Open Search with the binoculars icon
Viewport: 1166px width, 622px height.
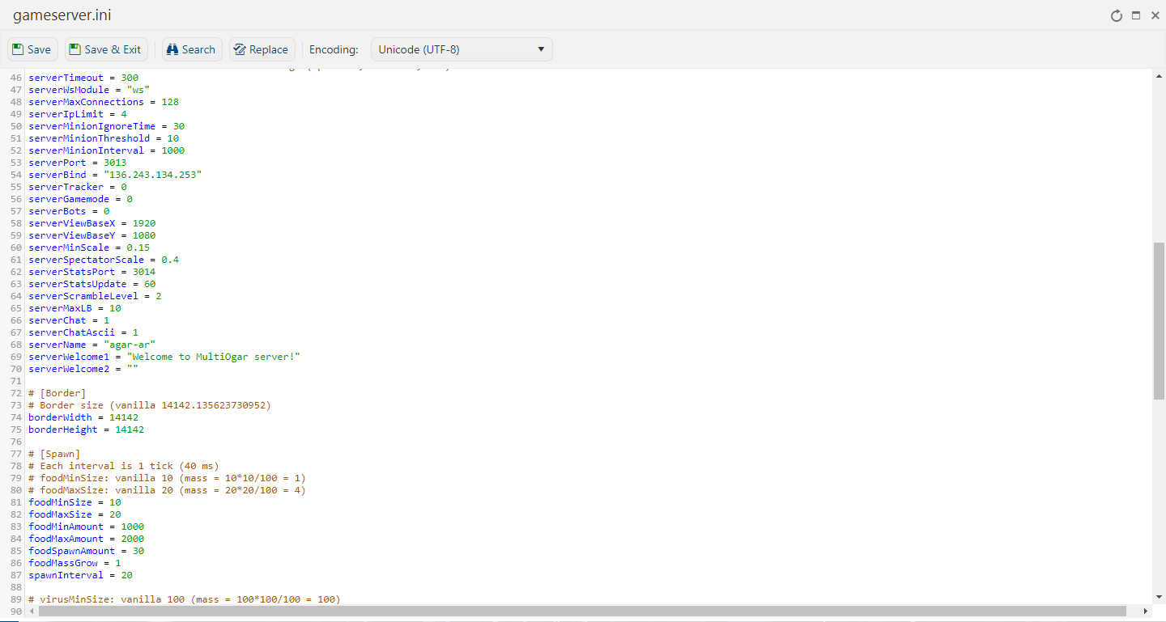[190, 49]
